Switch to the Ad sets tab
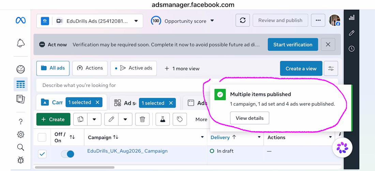The image size is (375, 171). 125,103
